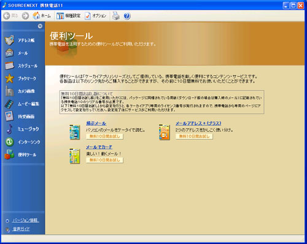Select ムービー編集 label in sidebar

coord(28,104)
